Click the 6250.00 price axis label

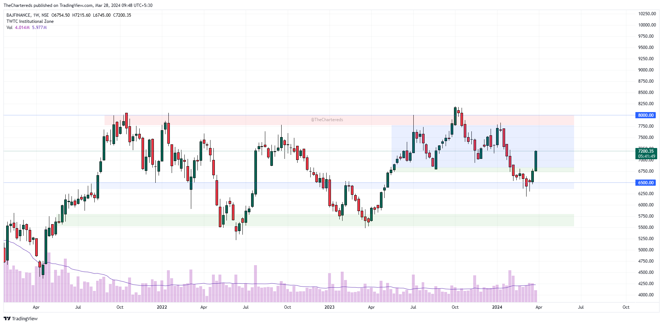click(646, 194)
